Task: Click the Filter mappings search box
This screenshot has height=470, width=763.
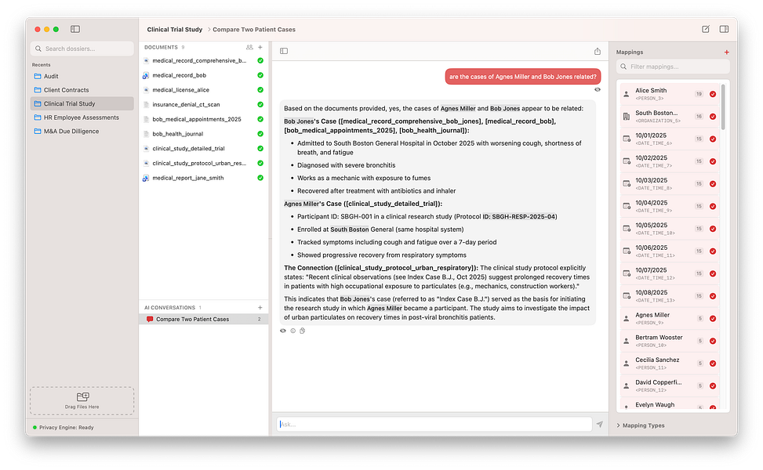Action: point(672,67)
